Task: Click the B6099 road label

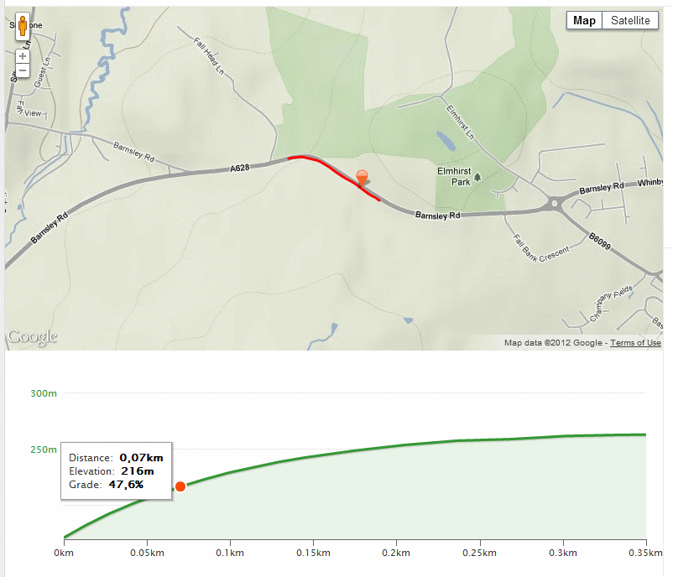Action: tap(600, 241)
